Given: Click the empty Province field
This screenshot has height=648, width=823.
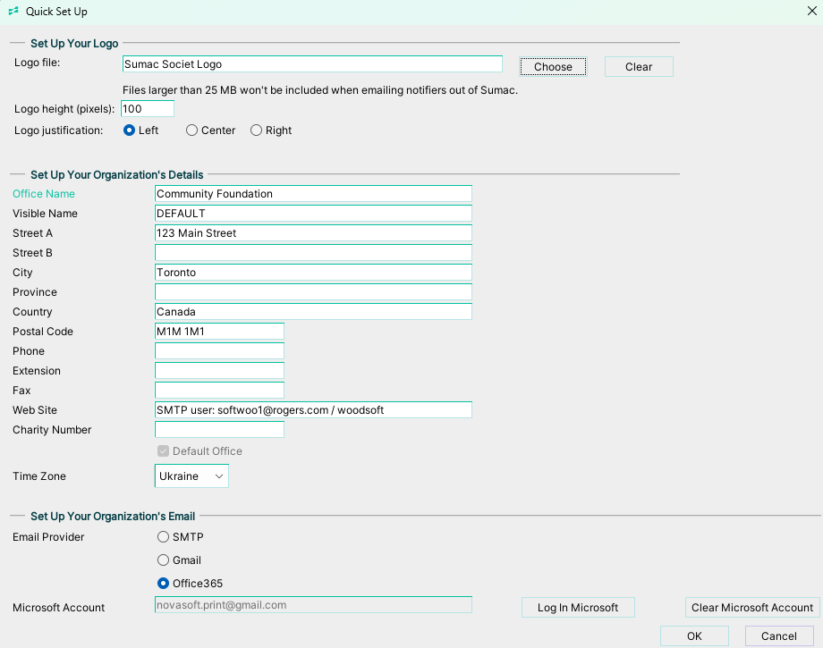Looking at the screenshot, I should (x=313, y=292).
